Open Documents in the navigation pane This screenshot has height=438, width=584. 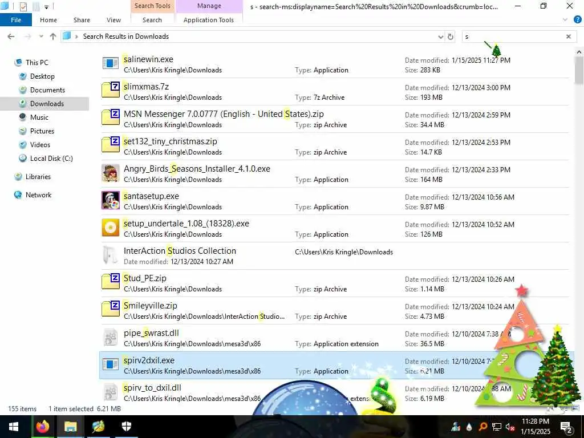tap(47, 90)
